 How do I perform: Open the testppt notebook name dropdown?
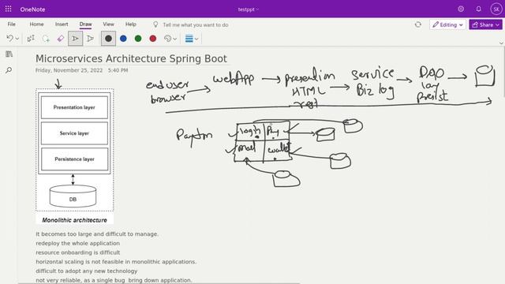(249, 9)
